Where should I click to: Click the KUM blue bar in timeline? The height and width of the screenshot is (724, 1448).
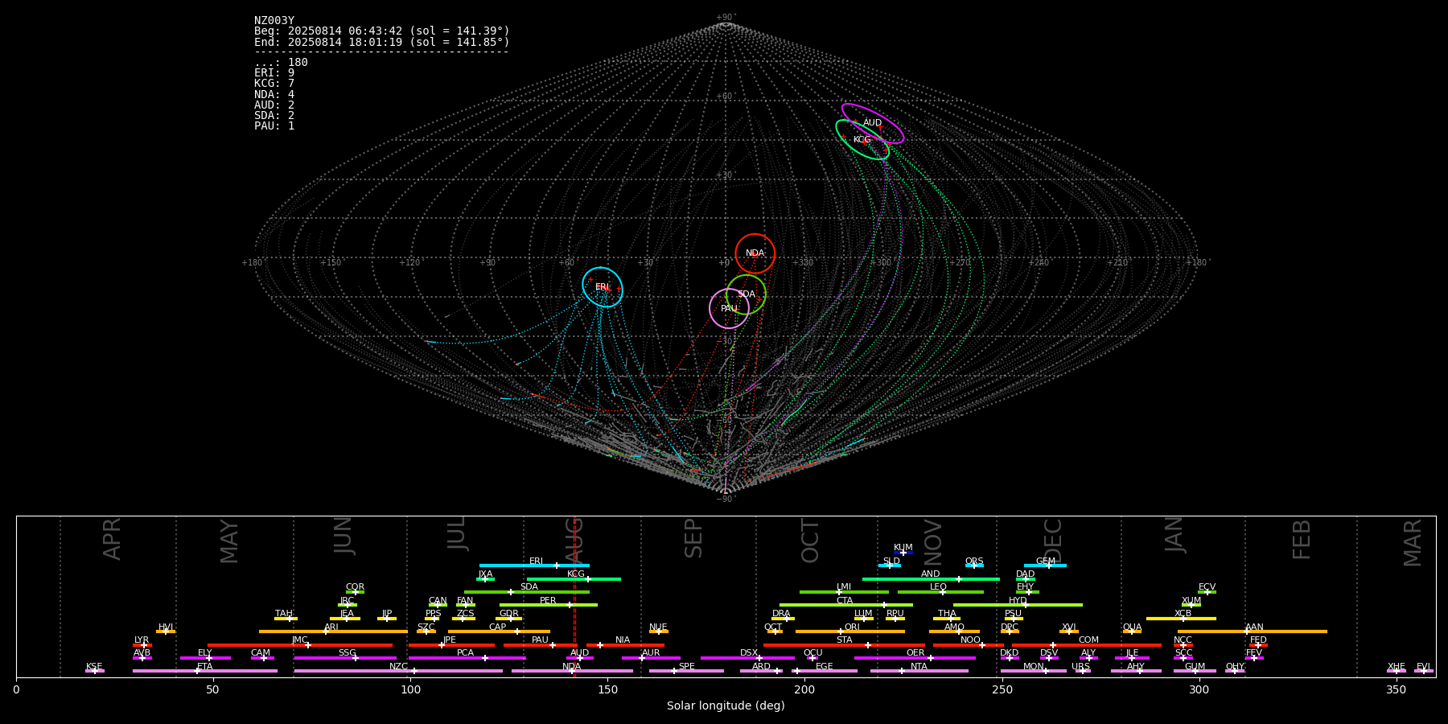[903, 553]
